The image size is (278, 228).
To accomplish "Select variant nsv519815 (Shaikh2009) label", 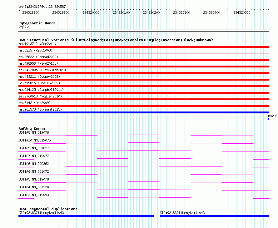I will point(39,83).
